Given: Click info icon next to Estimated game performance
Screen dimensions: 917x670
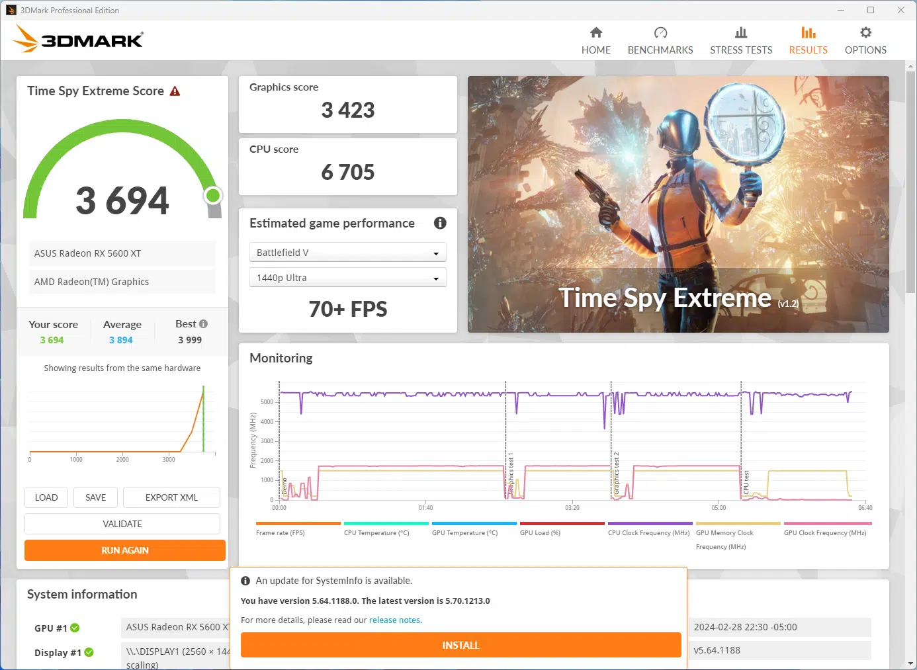Looking at the screenshot, I should click(439, 224).
